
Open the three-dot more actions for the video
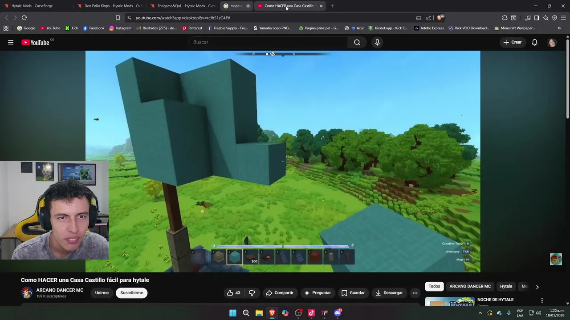(x=415, y=293)
